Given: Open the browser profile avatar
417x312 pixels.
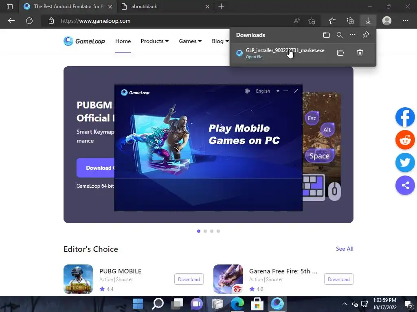Looking at the screenshot, I should point(387,21).
